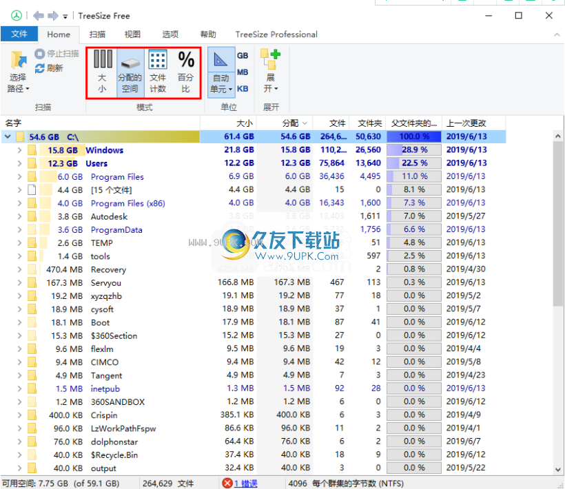
Task: Click the 22.5 % bar for Users
Action: point(414,163)
